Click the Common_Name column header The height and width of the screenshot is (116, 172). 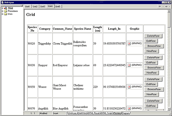click(x=62, y=29)
